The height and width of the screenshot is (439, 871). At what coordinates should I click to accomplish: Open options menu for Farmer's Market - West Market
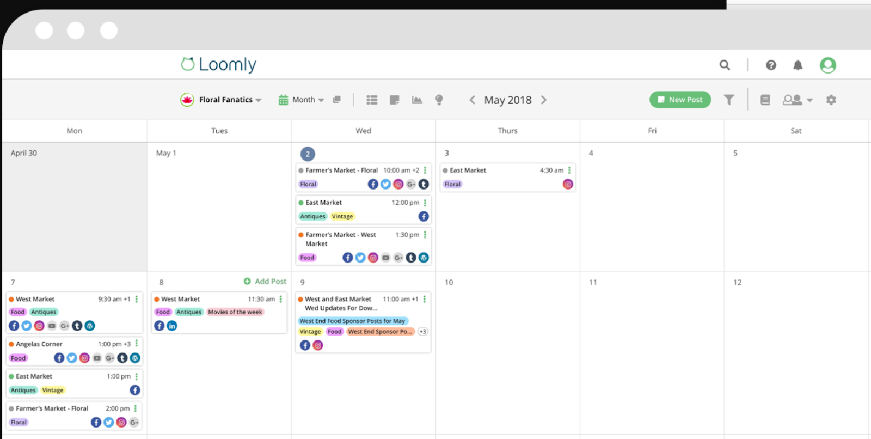(x=425, y=235)
